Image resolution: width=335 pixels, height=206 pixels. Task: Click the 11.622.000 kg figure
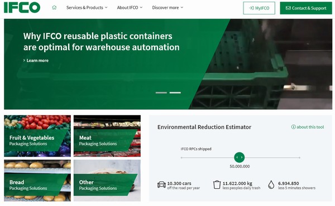click(x=237, y=183)
